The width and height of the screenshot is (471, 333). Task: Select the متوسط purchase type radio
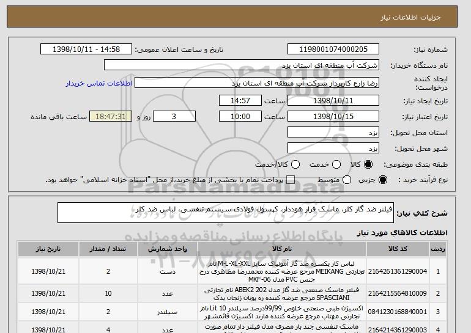(347, 180)
